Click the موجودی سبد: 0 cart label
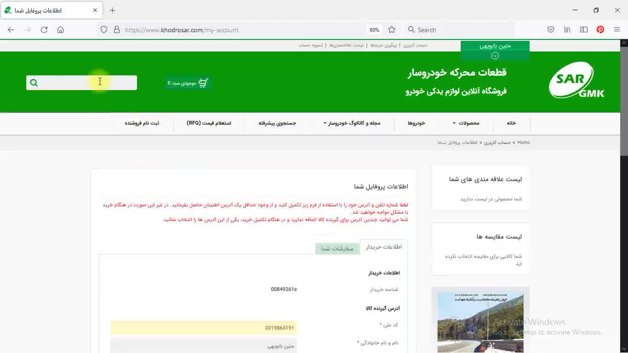This screenshot has width=628, height=353. 182,83
